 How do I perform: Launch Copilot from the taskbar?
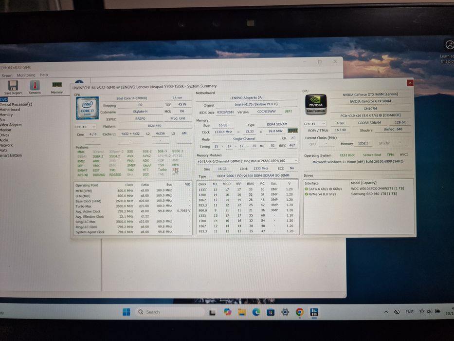coord(227,312)
